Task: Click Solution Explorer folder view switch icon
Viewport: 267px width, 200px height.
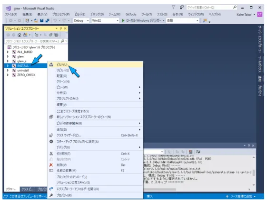Action: (x=25, y=35)
